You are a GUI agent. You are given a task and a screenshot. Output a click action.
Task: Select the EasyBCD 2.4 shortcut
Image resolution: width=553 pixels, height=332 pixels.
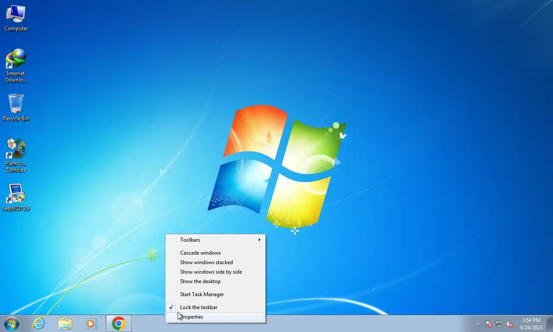click(x=16, y=198)
